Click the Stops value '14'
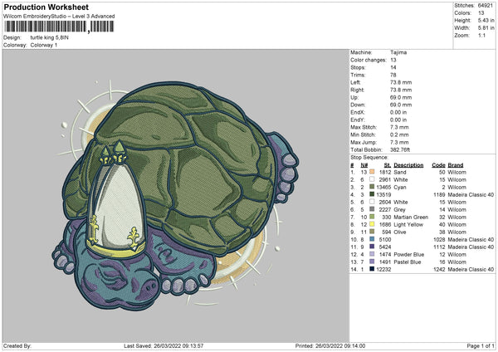This screenshot has width=498, height=352. tap(393, 67)
